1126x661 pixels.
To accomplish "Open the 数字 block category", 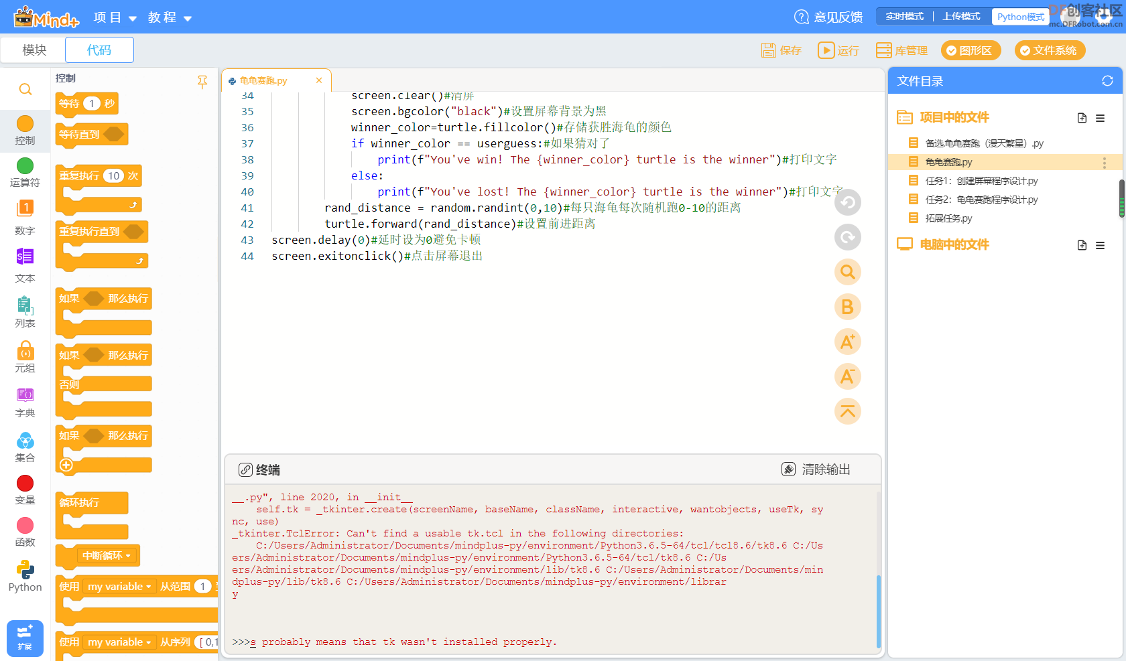I will 25,217.
